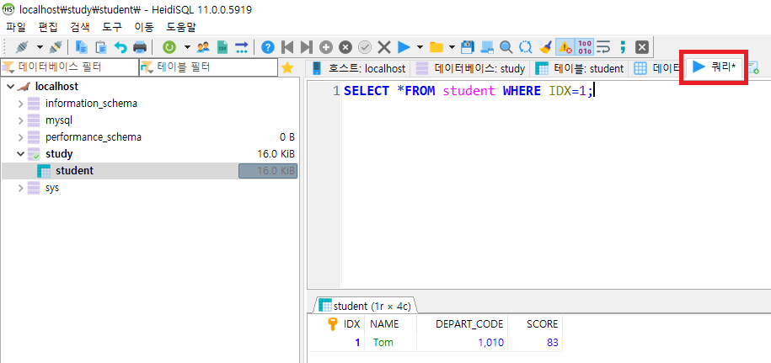Click the yellow favorites star icon
This screenshot has width=771, height=363.
pos(286,67)
